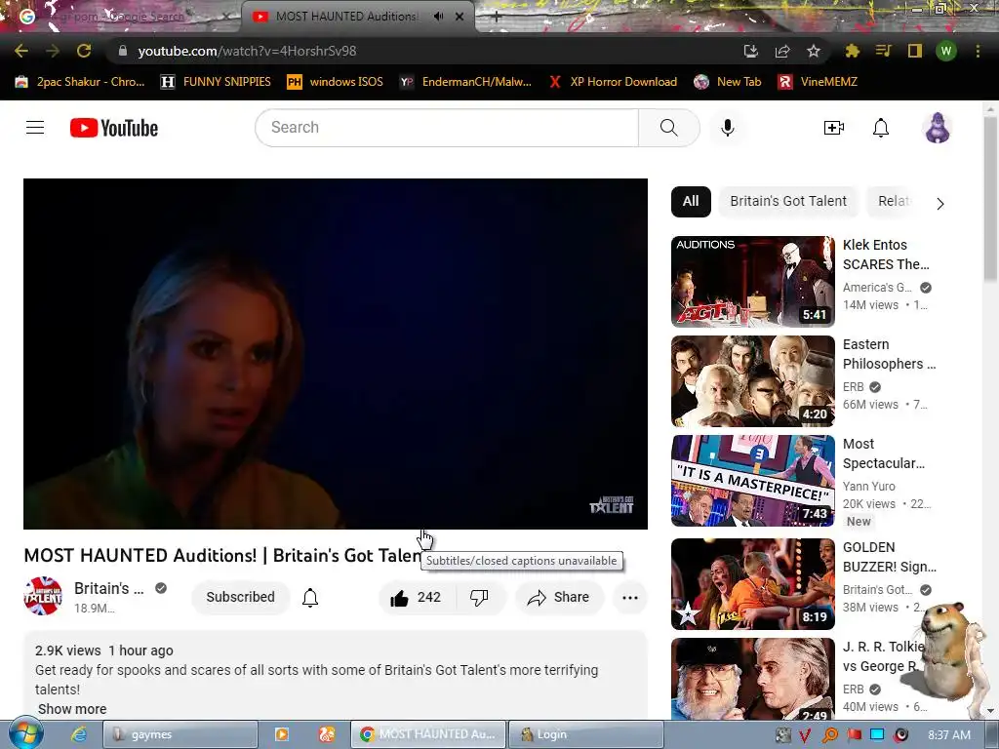Open the search magnifier tray icon
The image size is (999, 749).
tap(830, 735)
